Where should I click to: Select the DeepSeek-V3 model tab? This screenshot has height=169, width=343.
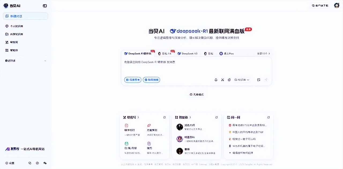coord(188,53)
